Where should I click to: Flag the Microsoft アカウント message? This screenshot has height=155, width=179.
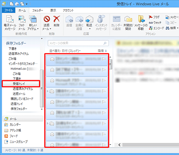click(104, 81)
